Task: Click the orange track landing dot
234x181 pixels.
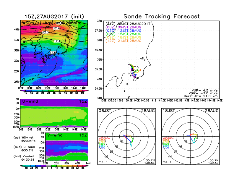Action: tap(140, 70)
